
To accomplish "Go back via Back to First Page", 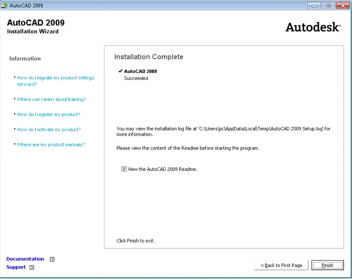I will 281,265.
